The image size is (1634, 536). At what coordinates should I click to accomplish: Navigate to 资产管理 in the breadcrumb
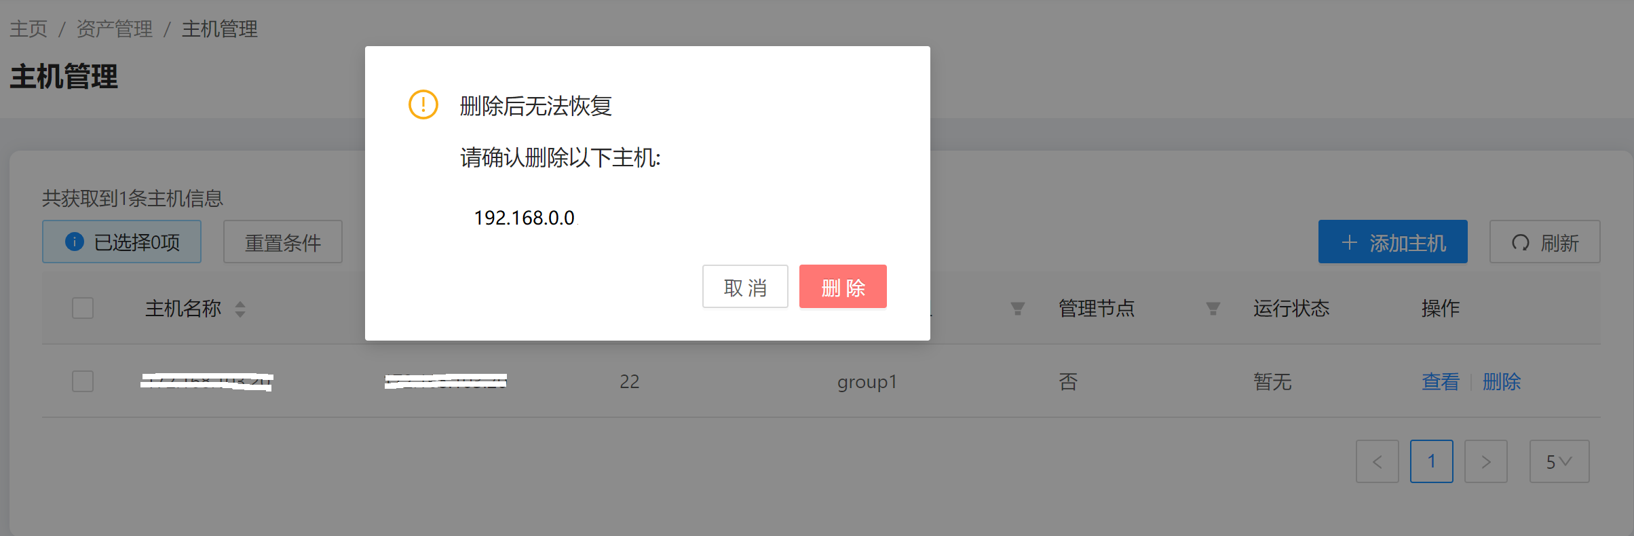pyautogui.click(x=114, y=29)
